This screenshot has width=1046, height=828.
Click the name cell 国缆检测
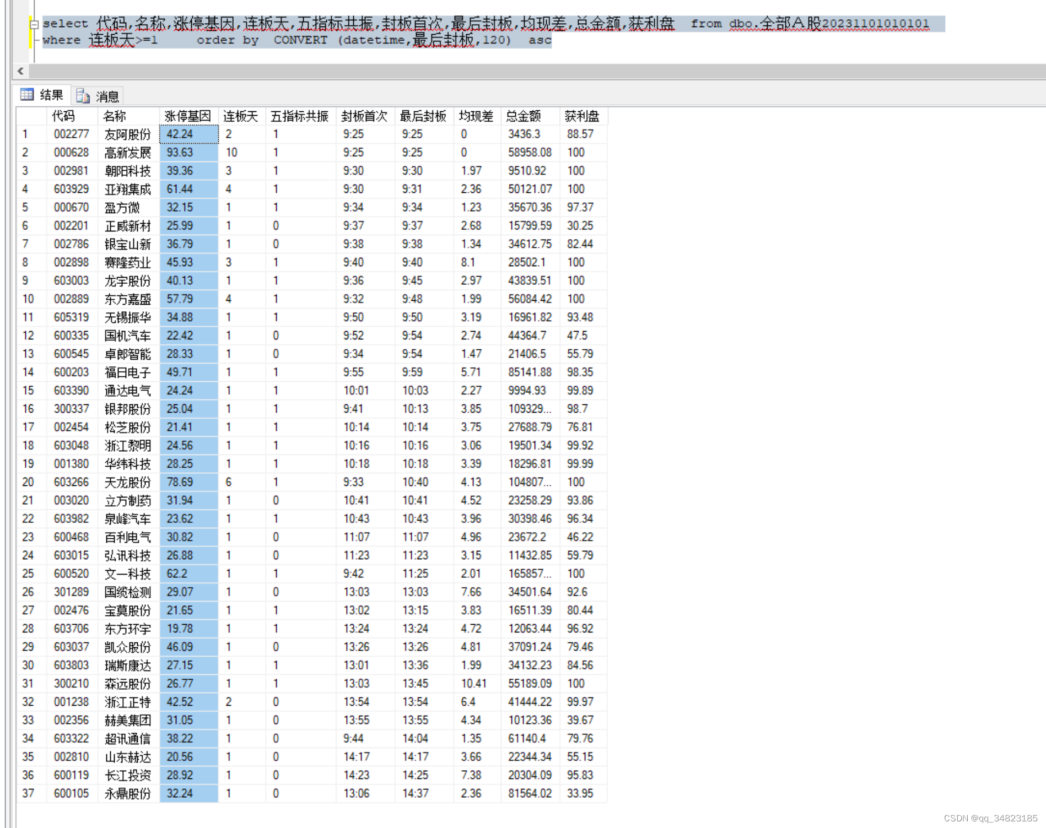pyautogui.click(x=129, y=592)
